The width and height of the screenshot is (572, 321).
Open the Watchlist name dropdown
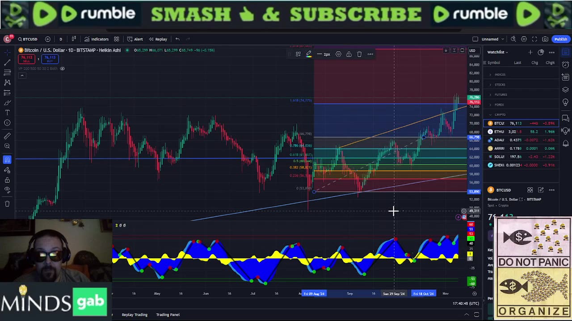pos(498,52)
